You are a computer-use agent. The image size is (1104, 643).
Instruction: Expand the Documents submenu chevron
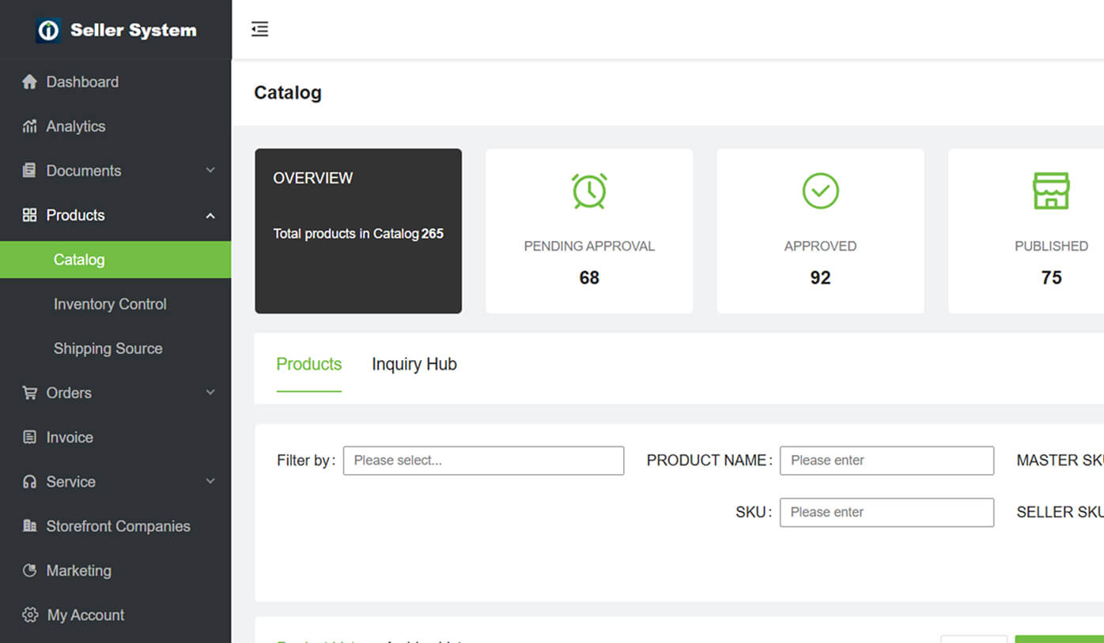coord(210,171)
